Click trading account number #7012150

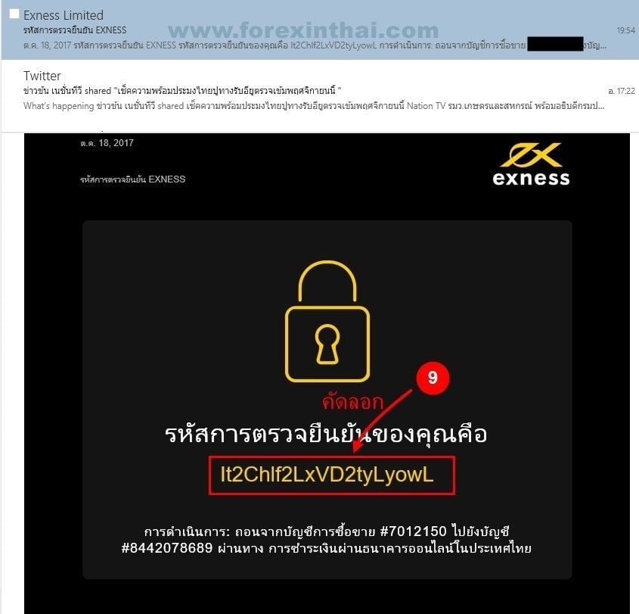tap(413, 531)
